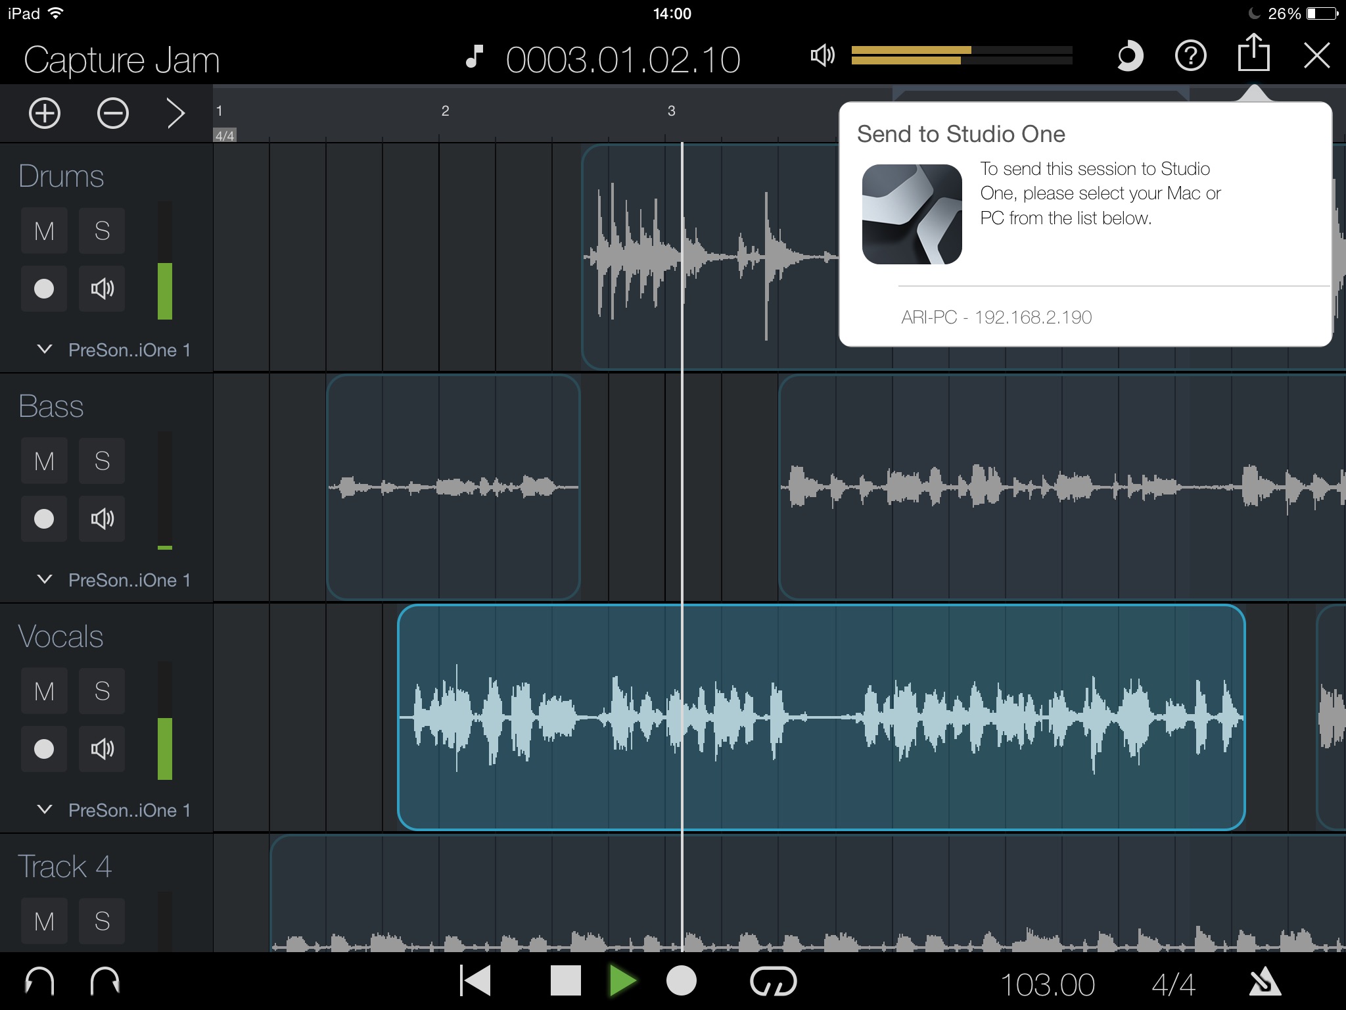Expand the Vocals track input chevron
Viewport: 1346px width, 1010px height.
click(x=45, y=809)
